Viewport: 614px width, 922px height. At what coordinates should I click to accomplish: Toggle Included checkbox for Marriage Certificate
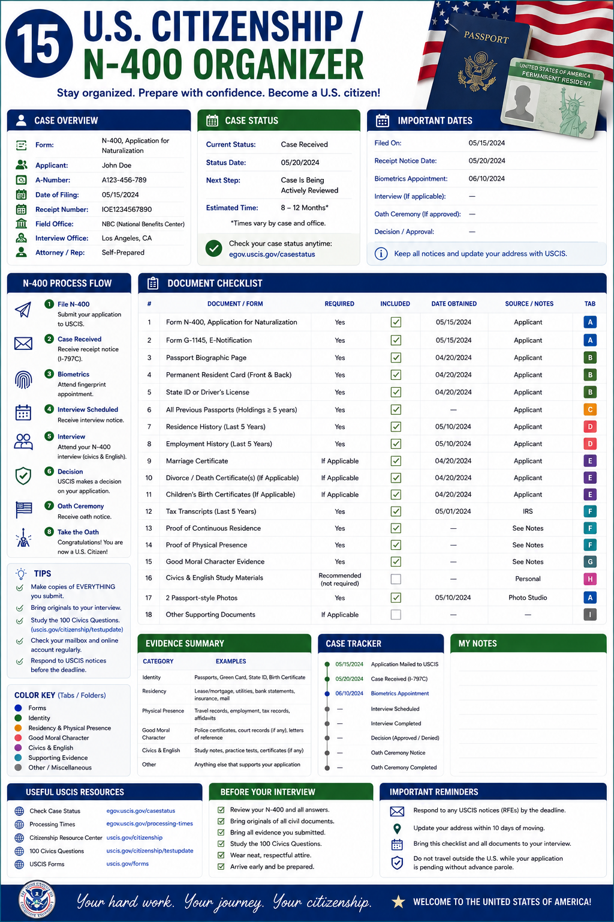(396, 461)
